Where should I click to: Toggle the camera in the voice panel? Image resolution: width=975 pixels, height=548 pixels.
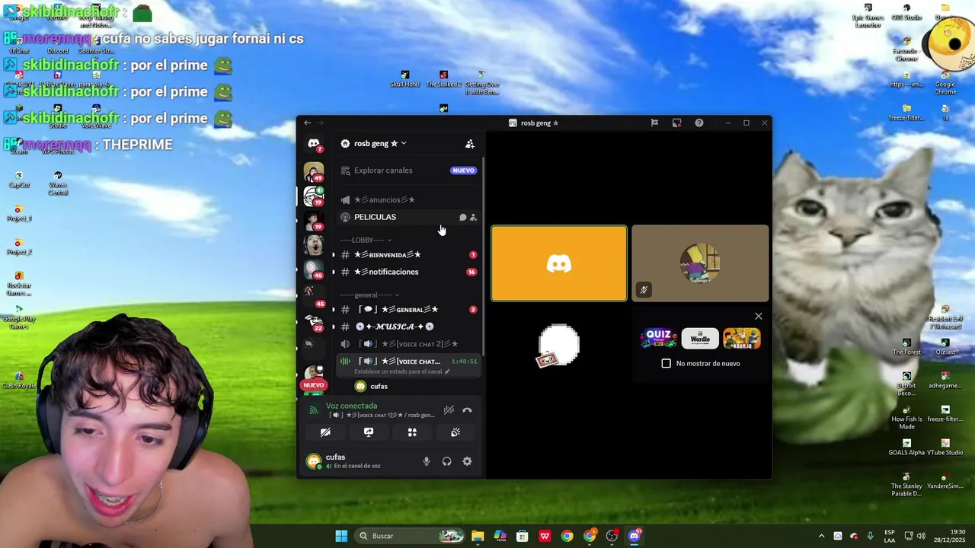tap(325, 432)
